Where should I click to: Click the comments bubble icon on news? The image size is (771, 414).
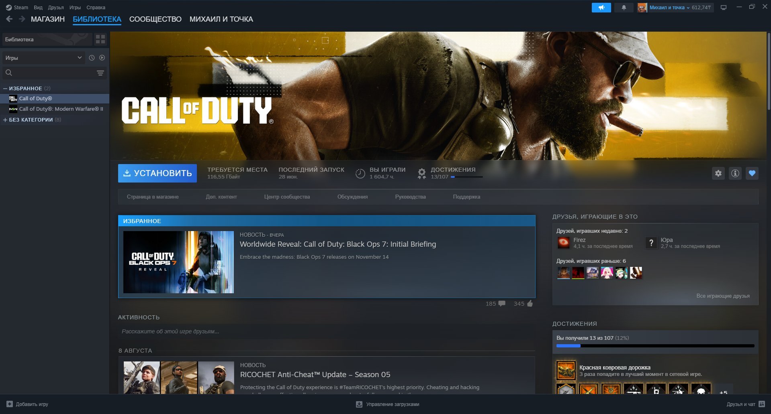coord(502,304)
